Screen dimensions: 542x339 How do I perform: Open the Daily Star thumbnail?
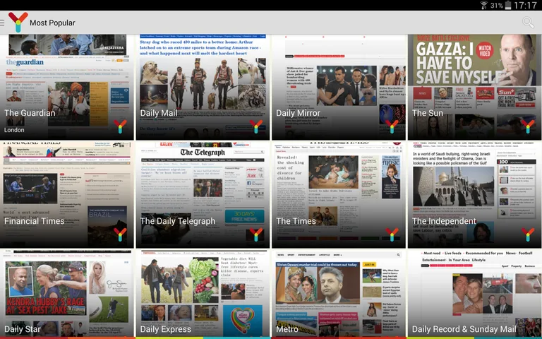tap(67, 293)
